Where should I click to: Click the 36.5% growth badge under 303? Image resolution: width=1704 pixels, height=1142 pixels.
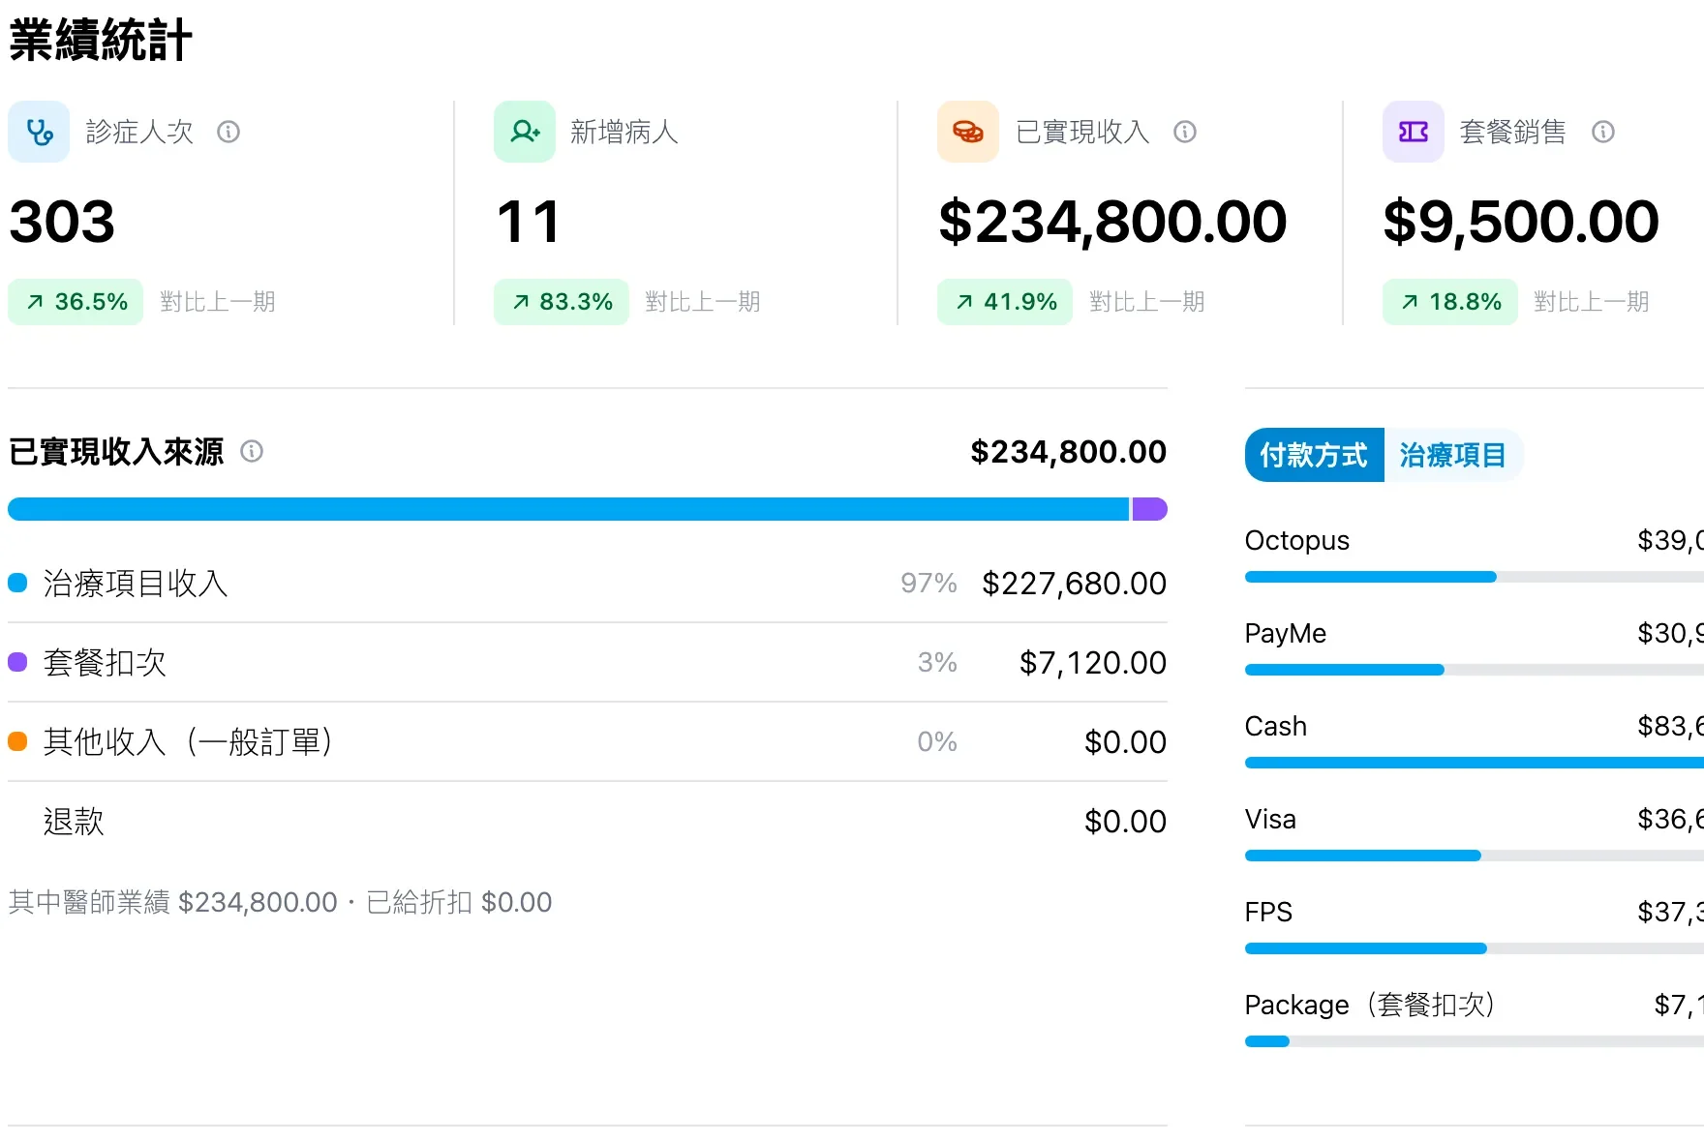click(76, 302)
